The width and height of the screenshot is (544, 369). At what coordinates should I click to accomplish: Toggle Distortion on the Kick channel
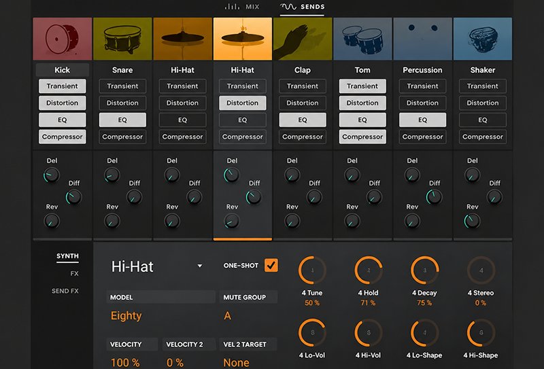(x=63, y=103)
